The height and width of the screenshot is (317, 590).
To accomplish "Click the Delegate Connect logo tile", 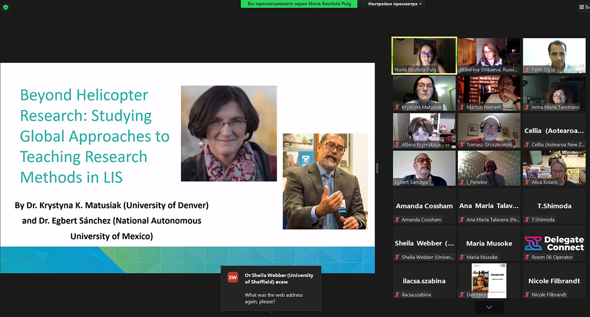I will click(x=554, y=243).
